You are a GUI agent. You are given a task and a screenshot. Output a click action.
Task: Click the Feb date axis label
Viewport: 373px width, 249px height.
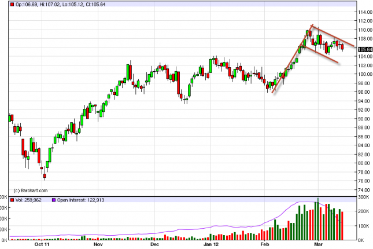coord(264,244)
